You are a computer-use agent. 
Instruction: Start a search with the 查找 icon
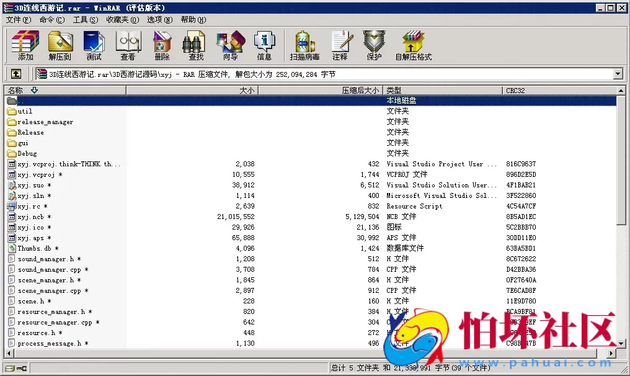click(x=194, y=45)
